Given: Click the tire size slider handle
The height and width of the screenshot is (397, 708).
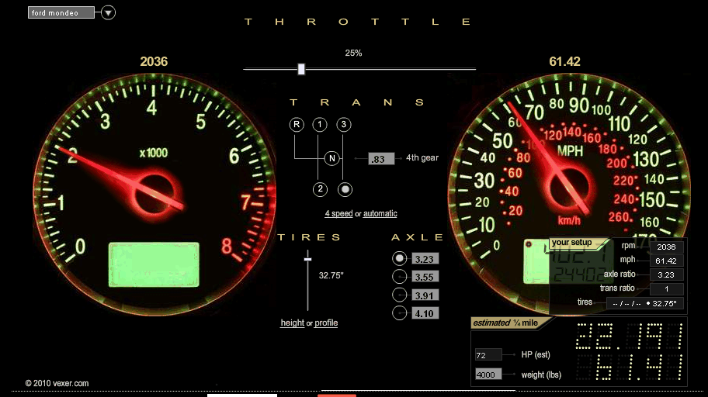Looking at the screenshot, I should [308, 256].
